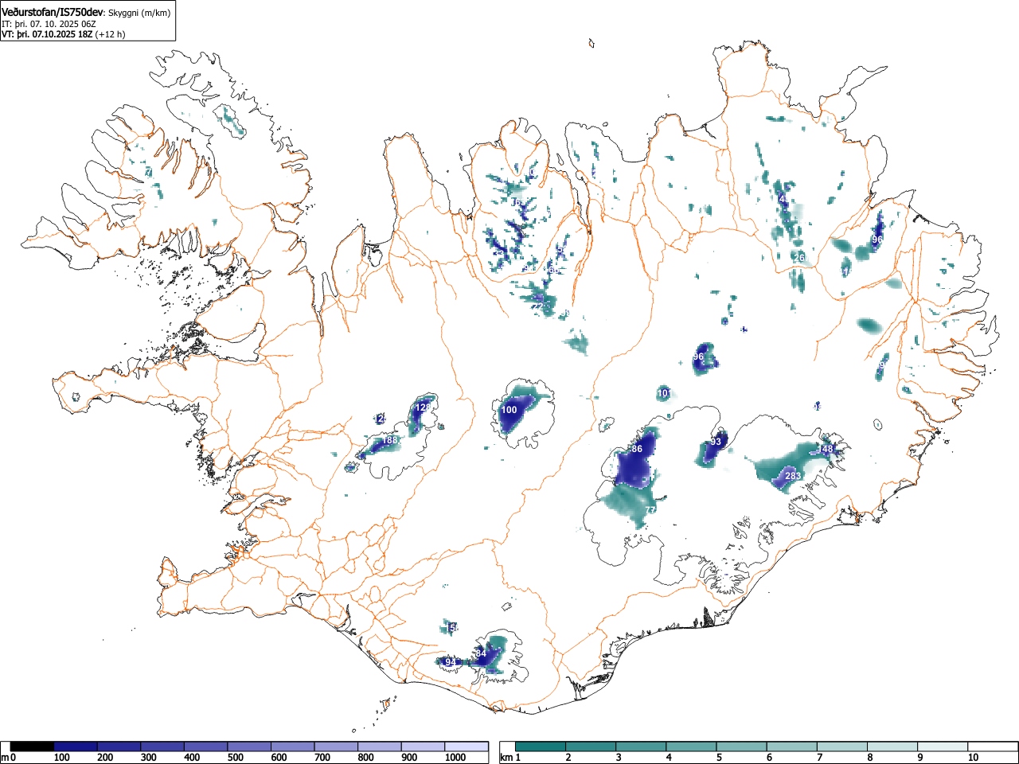Viewport: 1019px width, 764px height.
Task: Click the 94 value label near the south coast
Action: point(451,662)
